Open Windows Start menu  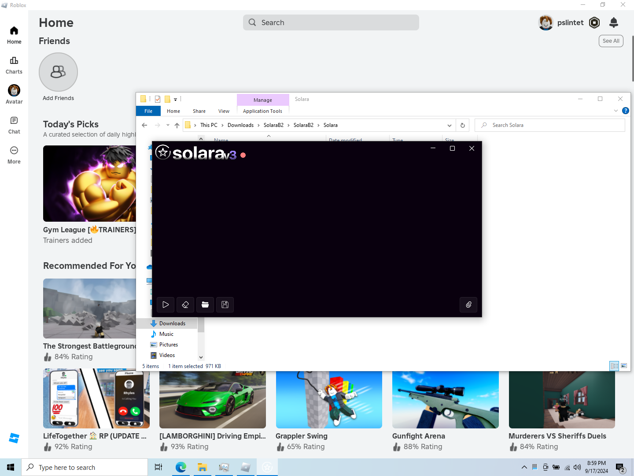[x=11, y=467]
